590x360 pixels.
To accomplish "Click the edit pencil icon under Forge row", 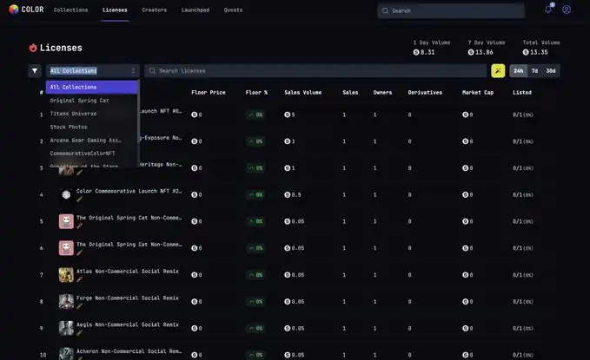I will coord(80,306).
